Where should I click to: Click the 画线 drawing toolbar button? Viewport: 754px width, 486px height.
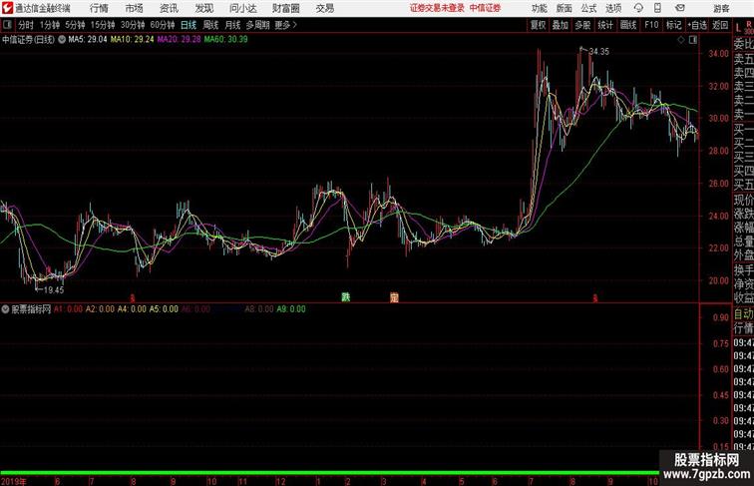[x=628, y=25]
